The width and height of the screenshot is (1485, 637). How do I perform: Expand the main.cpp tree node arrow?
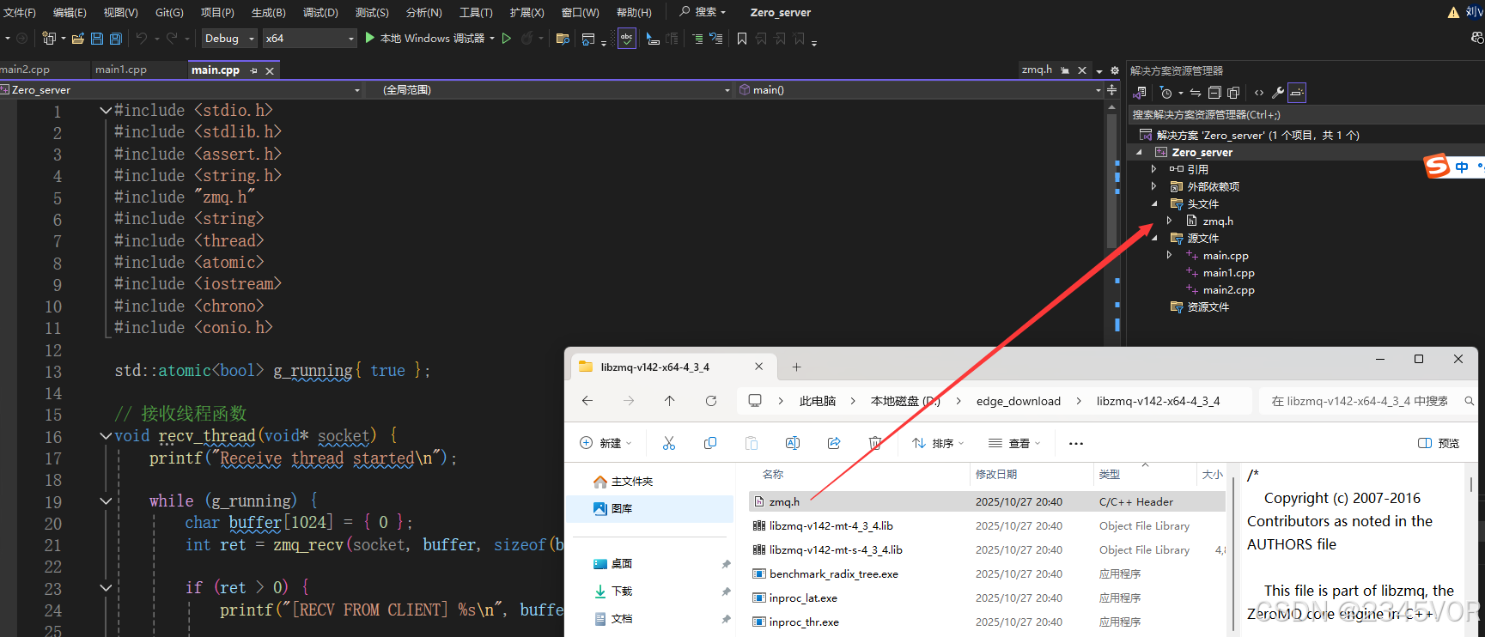(1169, 255)
